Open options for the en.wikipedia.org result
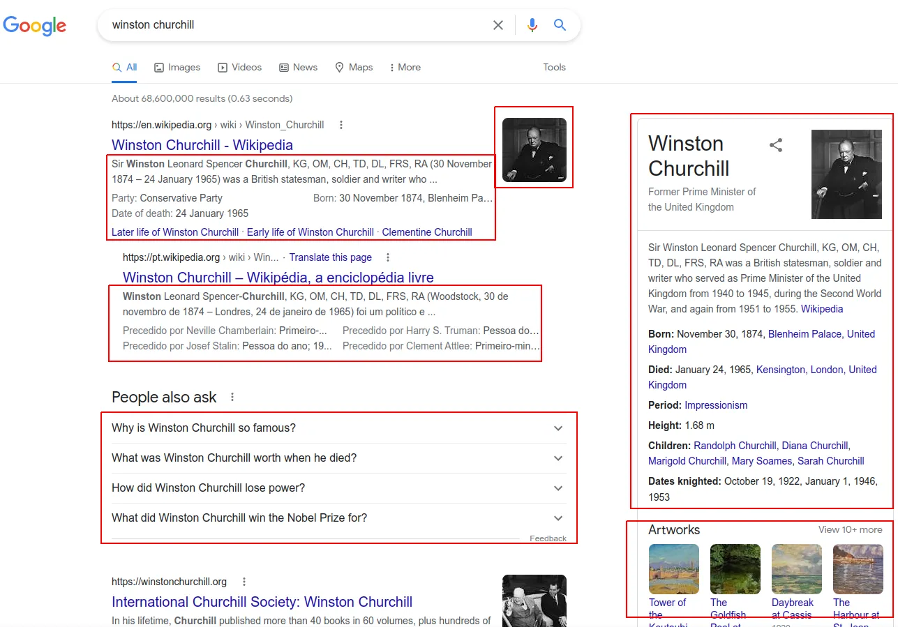The image size is (898, 627). (341, 125)
